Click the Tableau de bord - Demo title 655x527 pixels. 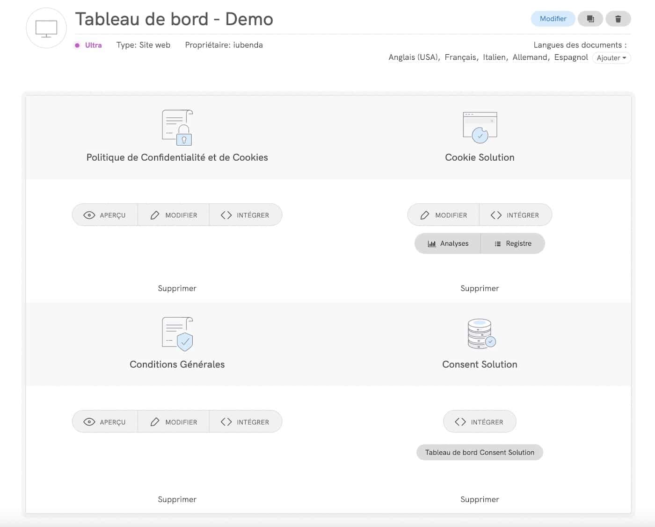pos(174,19)
